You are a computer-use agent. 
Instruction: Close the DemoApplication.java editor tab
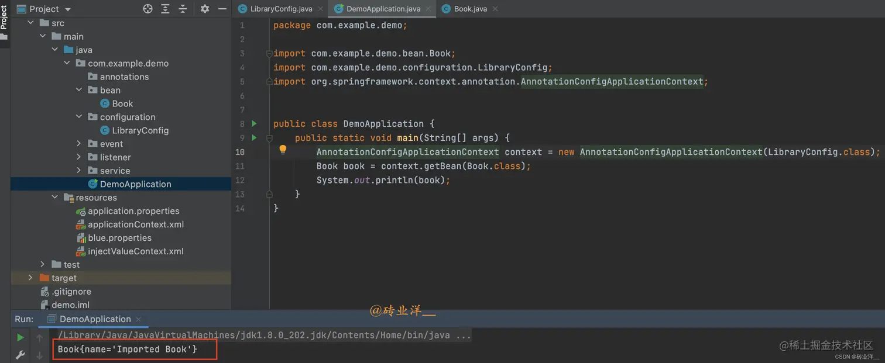(x=428, y=9)
